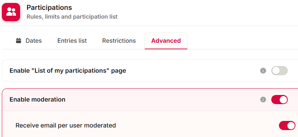This screenshot has height=137, width=298.
Task: Click the 'Enable "List of my participations" page' label
Action: [68, 71]
